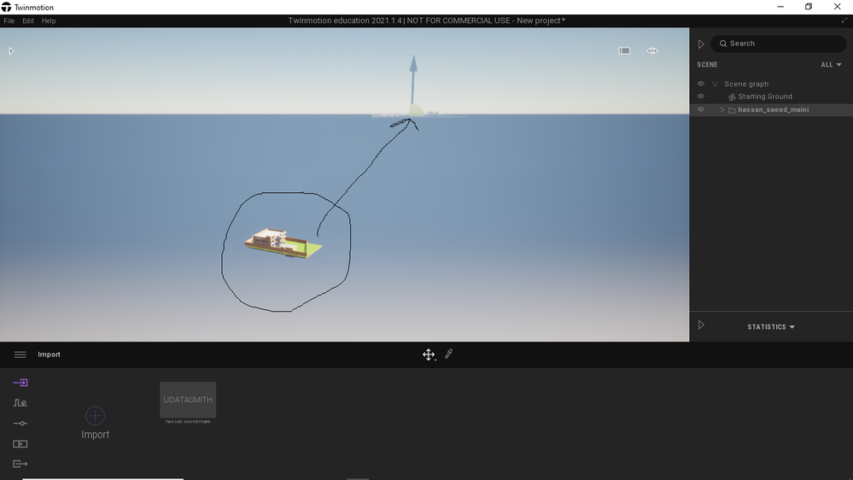The image size is (853, 480).
Task: Click the Import plus button
Action: (x=95, y=416)
